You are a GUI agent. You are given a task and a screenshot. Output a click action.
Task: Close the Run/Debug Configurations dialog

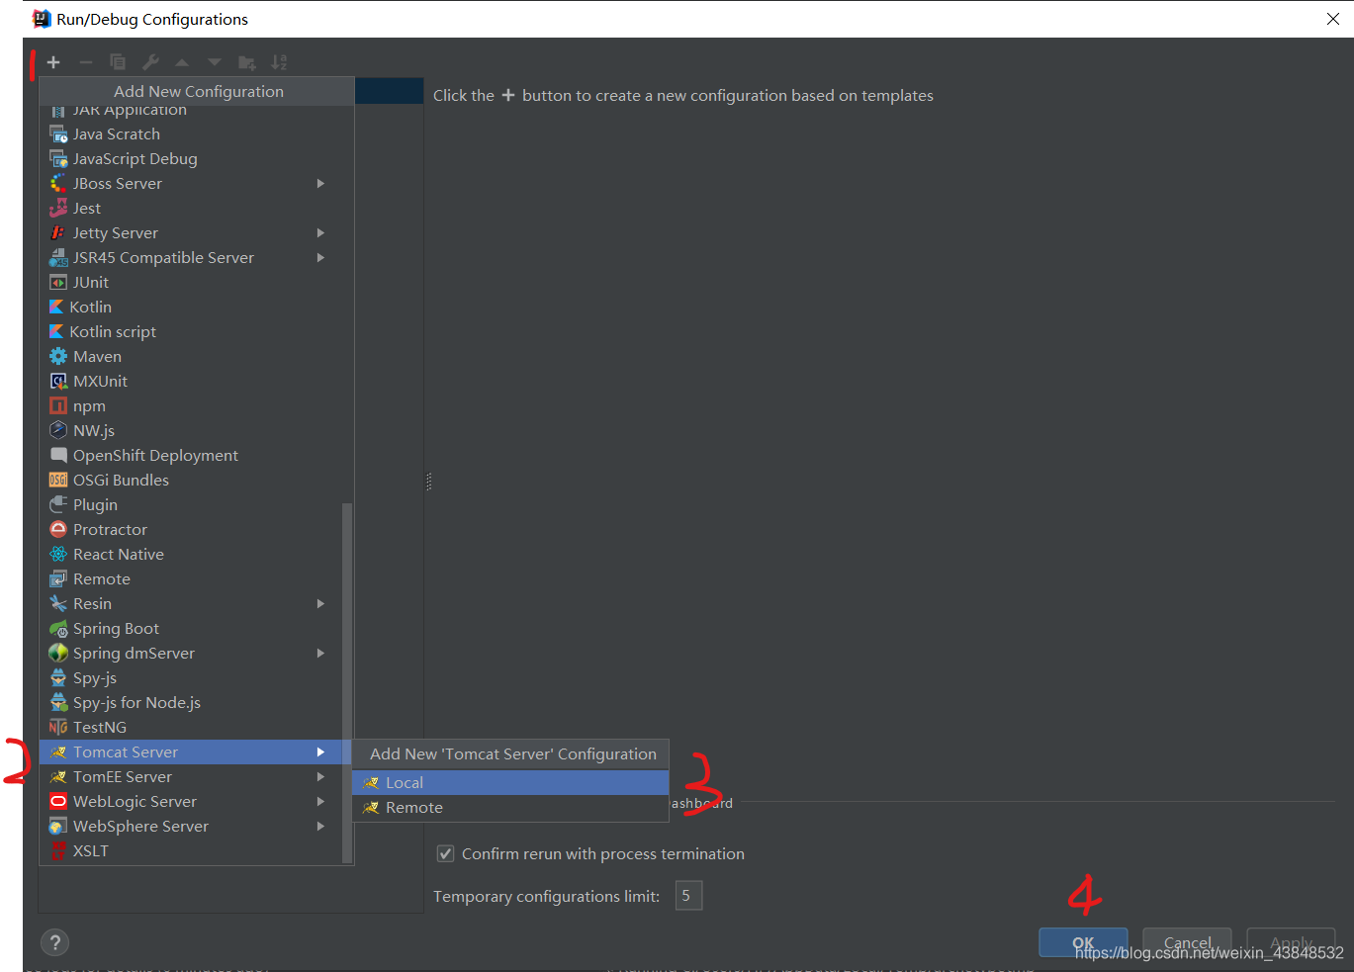coord(1332,19)
